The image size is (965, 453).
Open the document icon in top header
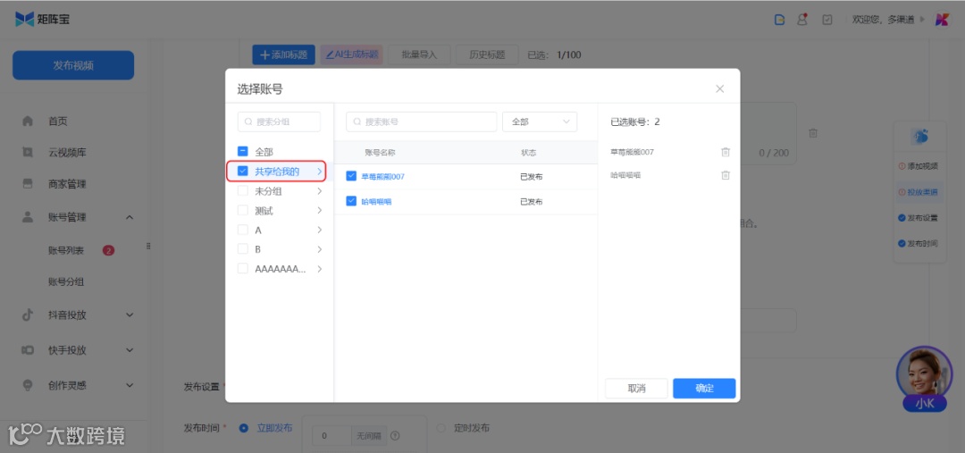tap(780, 20)
